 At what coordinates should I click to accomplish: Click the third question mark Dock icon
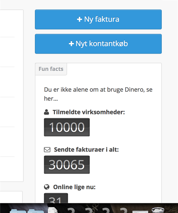coord(106,210)
